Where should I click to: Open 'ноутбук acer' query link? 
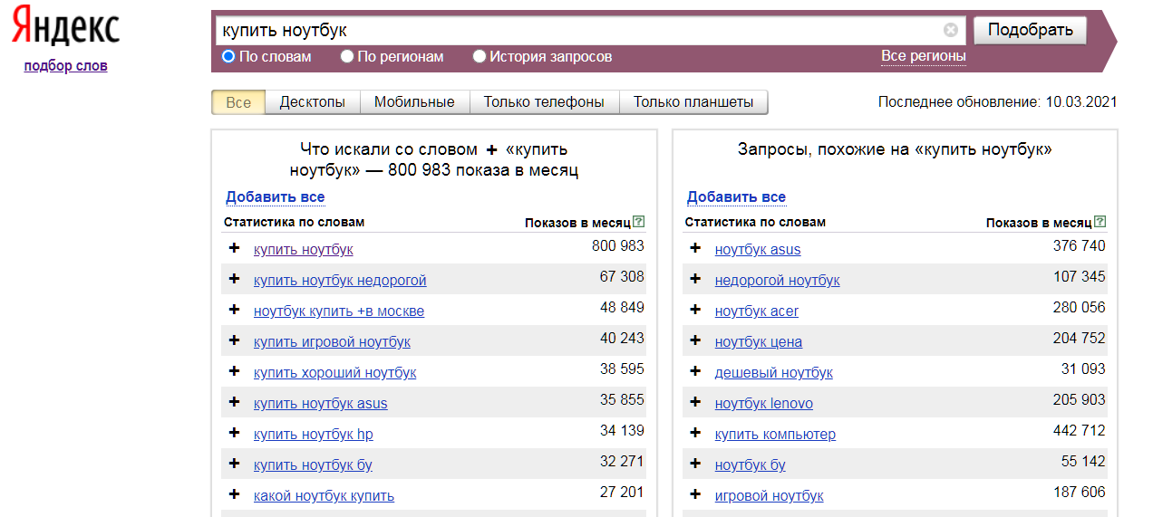(x=757, y=311)
